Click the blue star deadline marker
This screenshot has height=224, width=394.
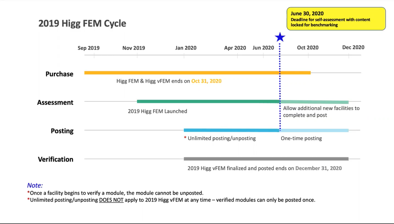[x=280, y=37]
